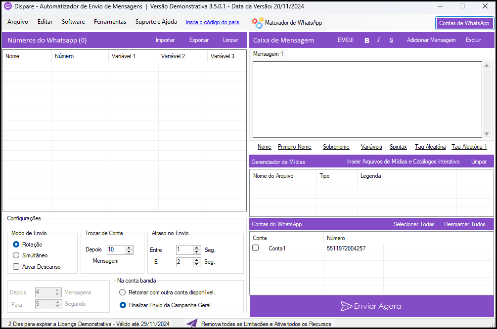Image resolution: width=497 pixels, height=329 pixels.
Task: Insert Sobrenome variable link
Action: click(x=336, y=147)
